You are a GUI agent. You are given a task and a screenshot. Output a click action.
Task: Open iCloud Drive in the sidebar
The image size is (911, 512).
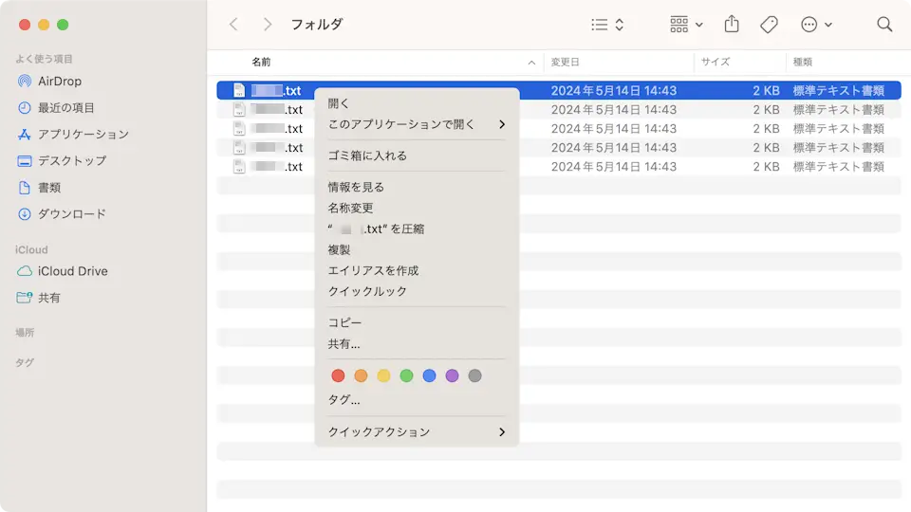[x=72, y=271]
